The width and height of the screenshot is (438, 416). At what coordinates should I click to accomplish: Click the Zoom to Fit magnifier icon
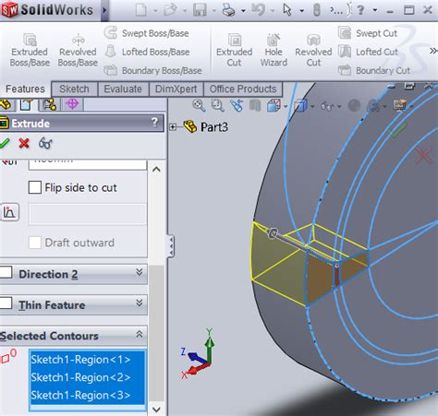[x=199, y=105]
